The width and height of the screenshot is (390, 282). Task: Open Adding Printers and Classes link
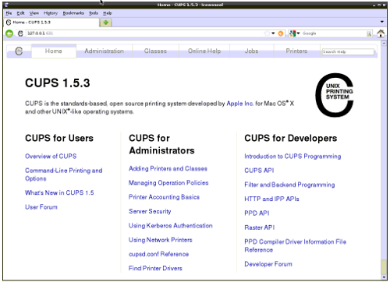tap(168, 168)
